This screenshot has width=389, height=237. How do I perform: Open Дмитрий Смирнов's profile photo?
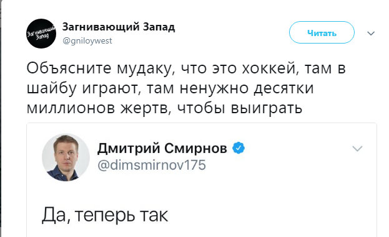coord(66,157)
